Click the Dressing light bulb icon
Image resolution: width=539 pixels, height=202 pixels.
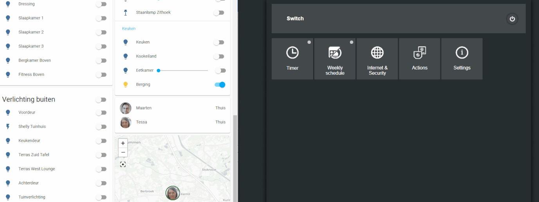coord(8,4)
